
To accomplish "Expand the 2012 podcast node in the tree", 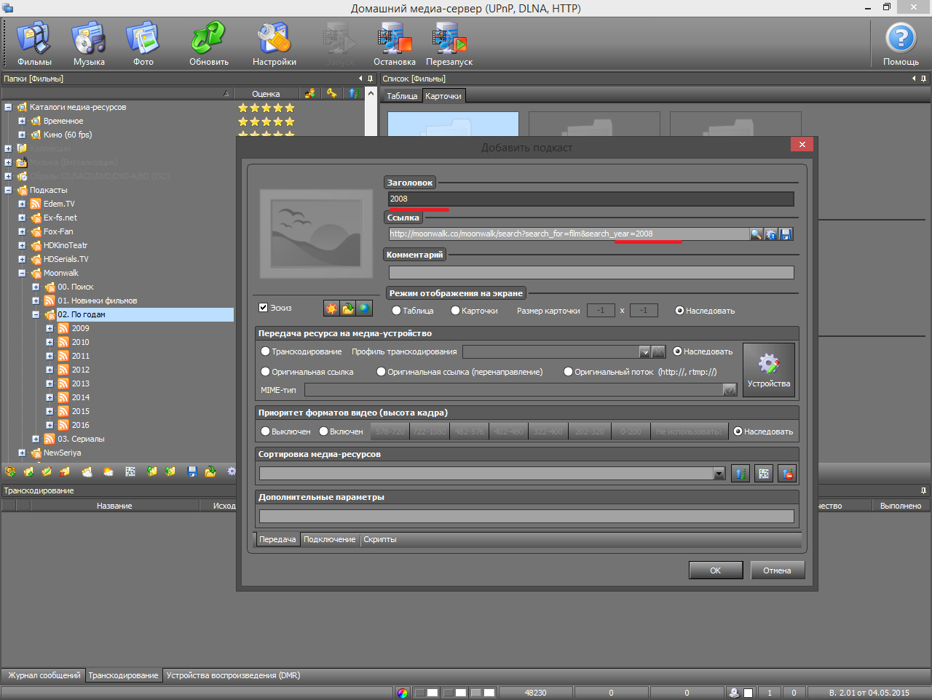I will (50, 370).
